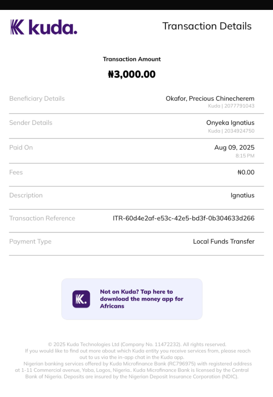Select sender account number 2034924750

239,131
